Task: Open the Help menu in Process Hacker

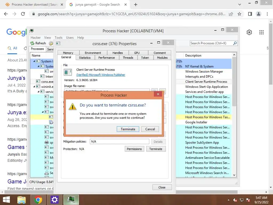Action: click(x=81, y=37)
